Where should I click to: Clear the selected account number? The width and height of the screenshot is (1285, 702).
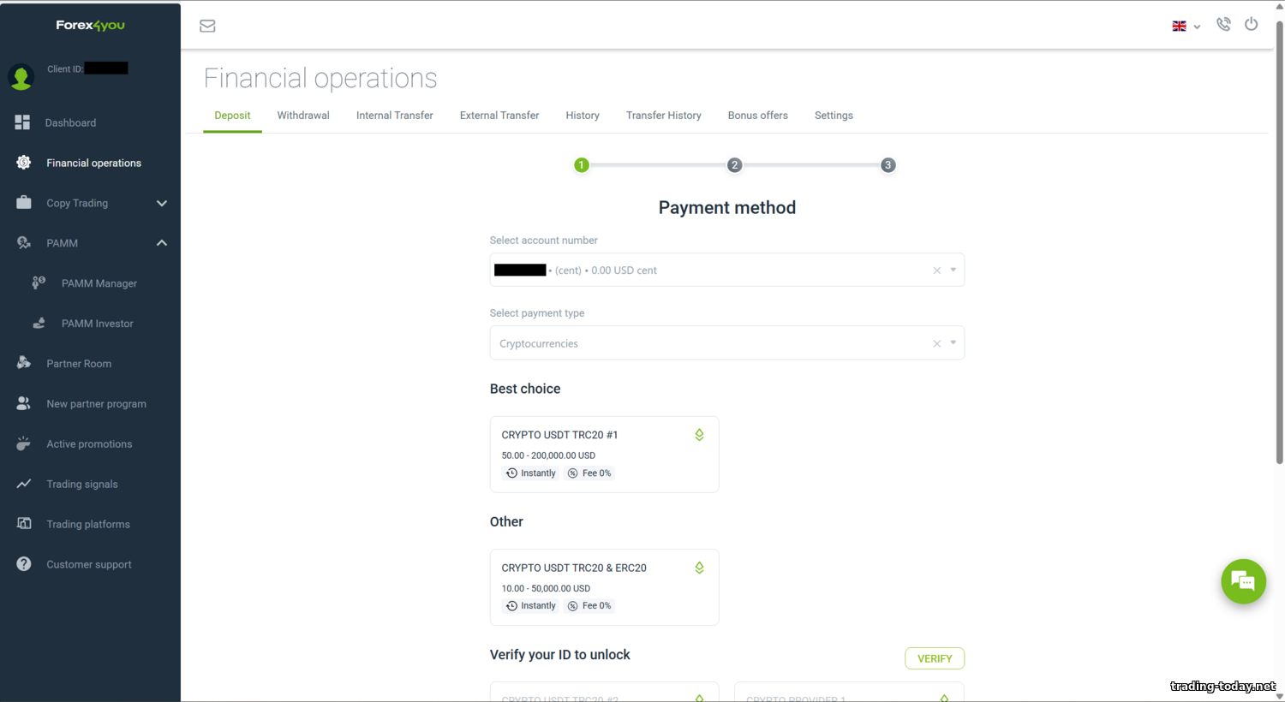click(x=936, y=271)
